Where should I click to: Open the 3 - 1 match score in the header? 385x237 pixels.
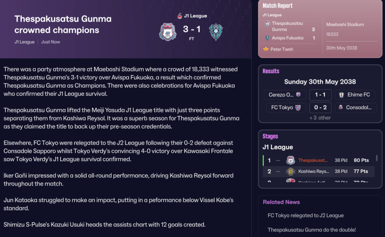(x=191, y=29)
